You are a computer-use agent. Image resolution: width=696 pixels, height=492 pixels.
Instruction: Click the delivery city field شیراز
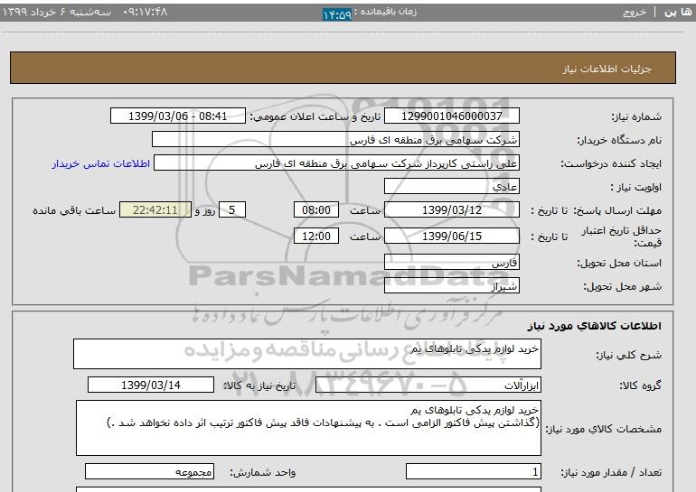click(x=451, y=286)
